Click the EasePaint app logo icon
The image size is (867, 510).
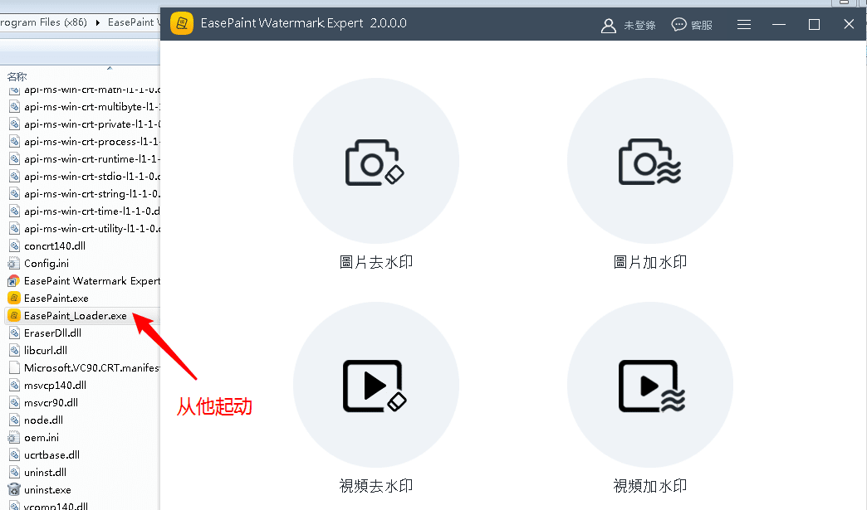[x=182, y=23]
